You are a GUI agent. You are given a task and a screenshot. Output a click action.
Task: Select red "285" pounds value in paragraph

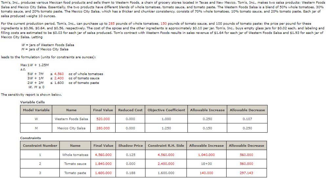coord(112,23)
